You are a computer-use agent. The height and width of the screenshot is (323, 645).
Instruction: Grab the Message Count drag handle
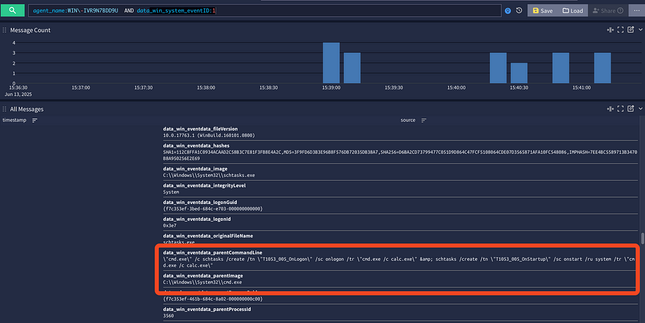pos(4,30)
